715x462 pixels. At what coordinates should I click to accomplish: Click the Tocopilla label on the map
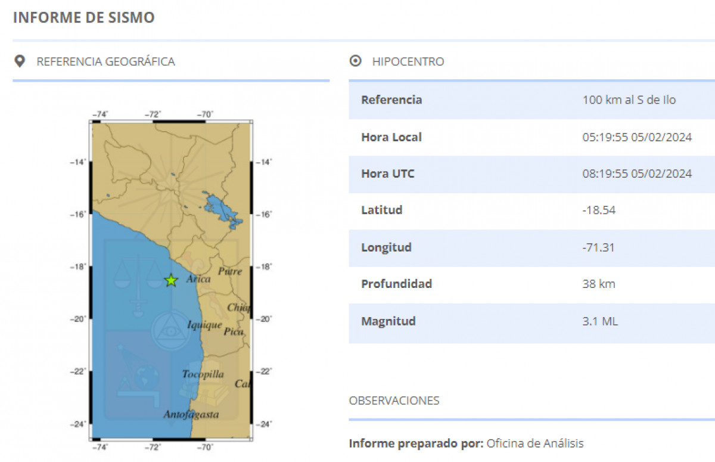[x=203, y=374]
